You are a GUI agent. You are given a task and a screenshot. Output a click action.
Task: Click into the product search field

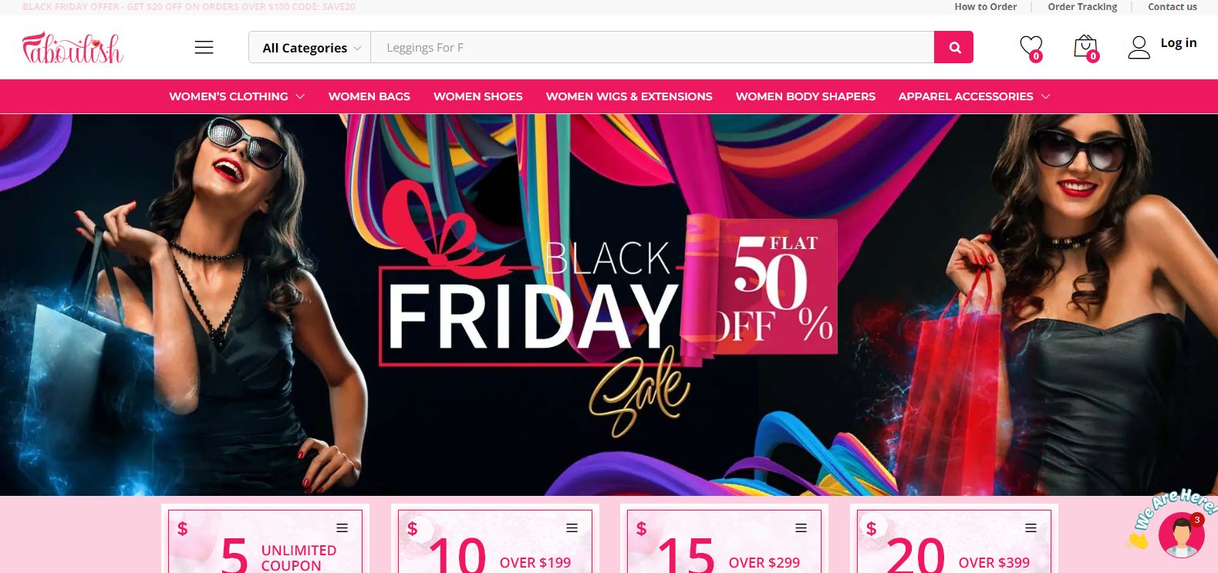tap(653, 48)
